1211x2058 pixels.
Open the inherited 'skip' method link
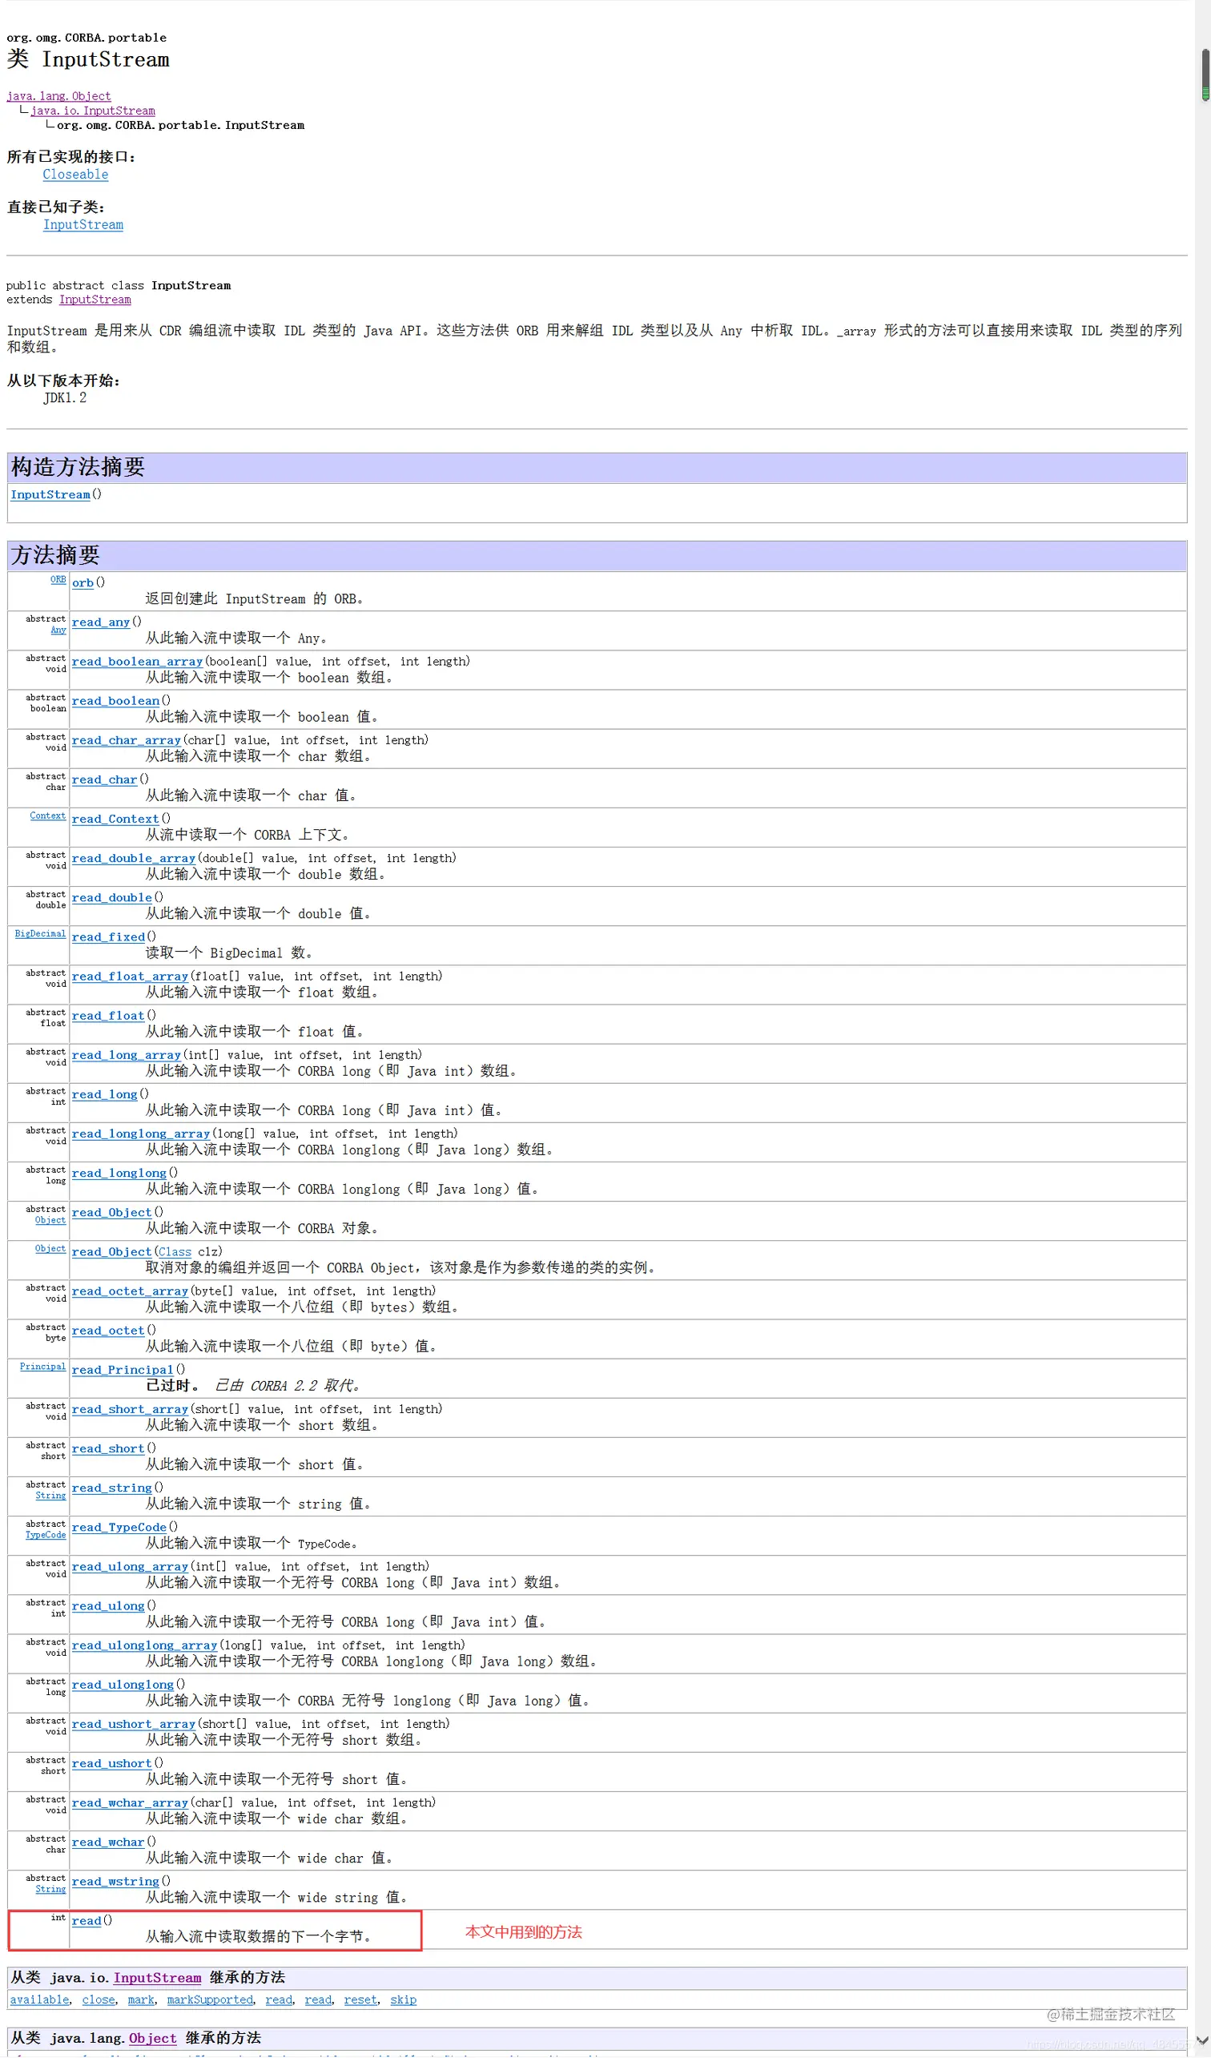[404, 2000]
